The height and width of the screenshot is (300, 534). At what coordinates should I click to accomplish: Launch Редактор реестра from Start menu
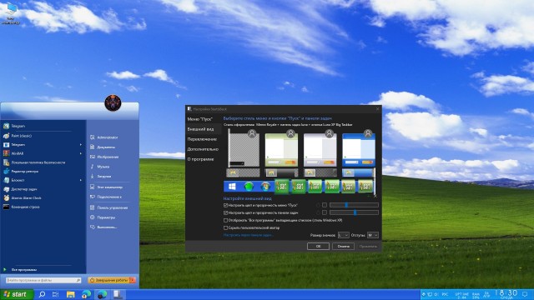(x=24, y=172)
